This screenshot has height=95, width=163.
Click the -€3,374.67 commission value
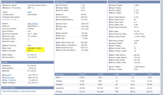point(32,57)
